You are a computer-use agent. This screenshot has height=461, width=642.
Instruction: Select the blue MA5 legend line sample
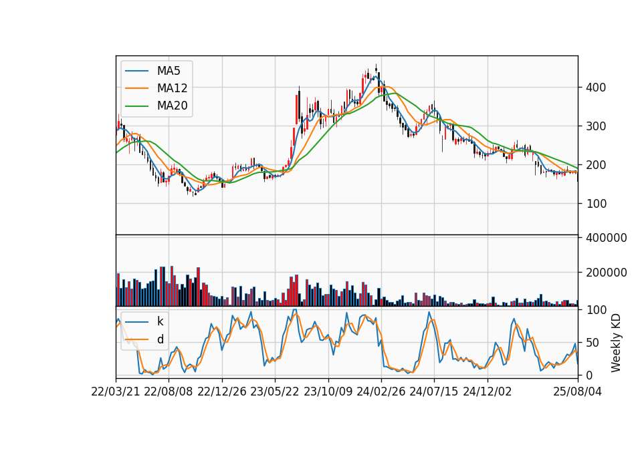136,71
